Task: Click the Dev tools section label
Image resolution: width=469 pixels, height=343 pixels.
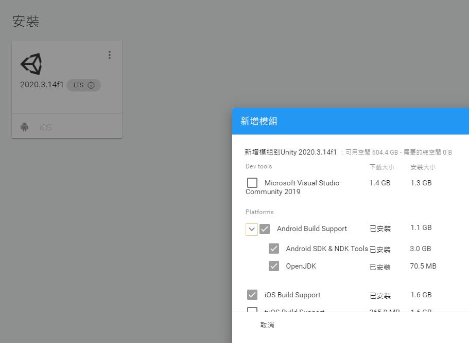Action: pos(259,166)
